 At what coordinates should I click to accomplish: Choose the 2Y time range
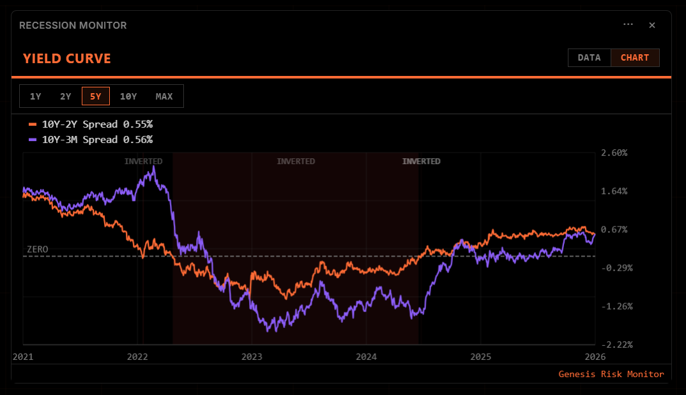[x=65, y=96]
